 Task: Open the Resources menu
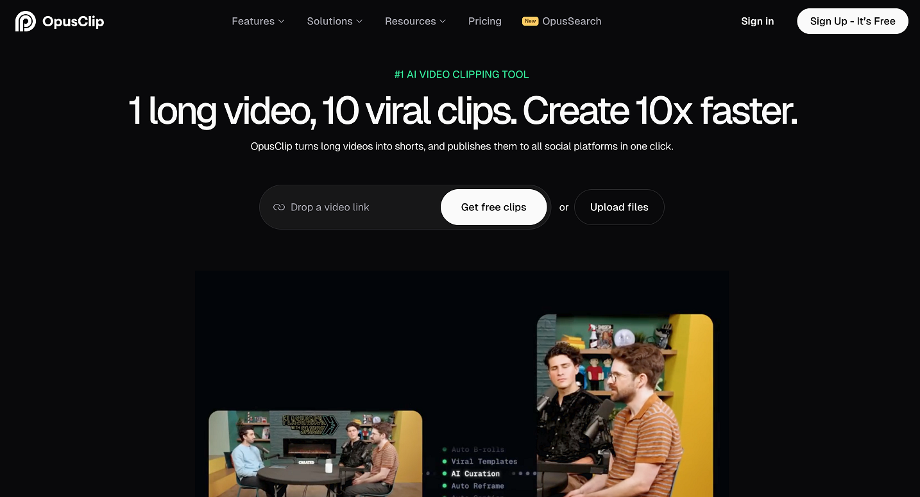(416, 21)
